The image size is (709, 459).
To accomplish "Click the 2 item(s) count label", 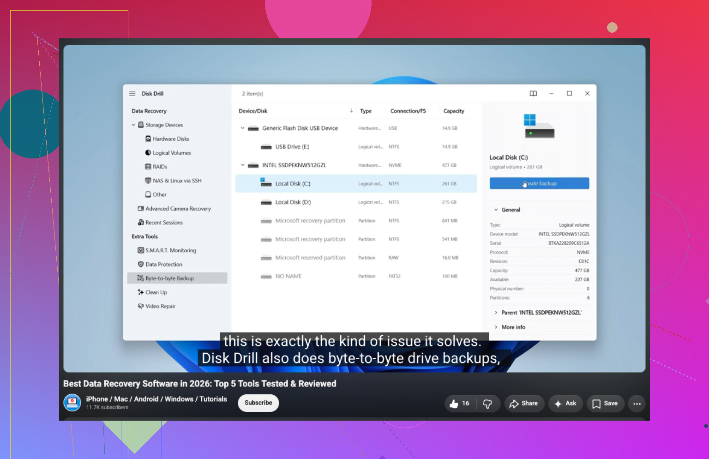I will (252, 93).
